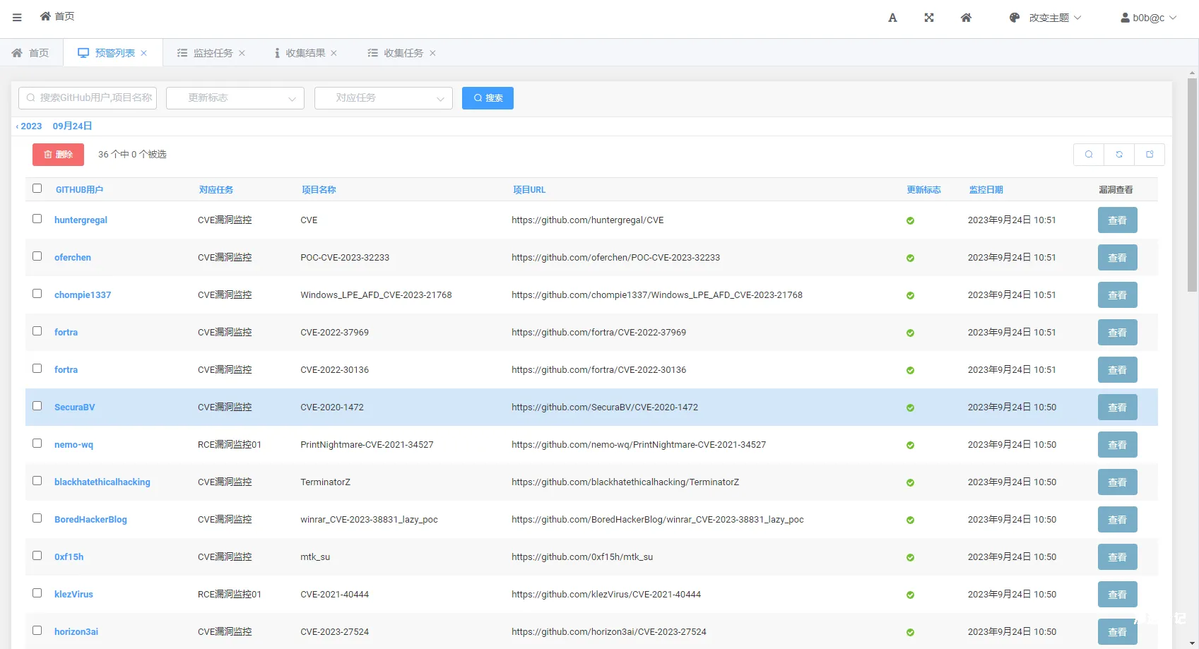Click the home icon in top-right toolbar

(966, 18)
